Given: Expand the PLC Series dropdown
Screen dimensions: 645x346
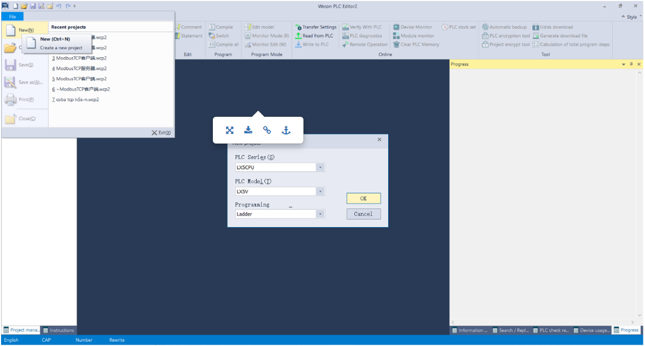Looking at the screenshot, I should click(320, 168).
